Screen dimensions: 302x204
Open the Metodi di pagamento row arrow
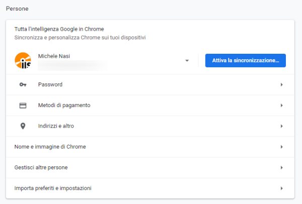281,106
